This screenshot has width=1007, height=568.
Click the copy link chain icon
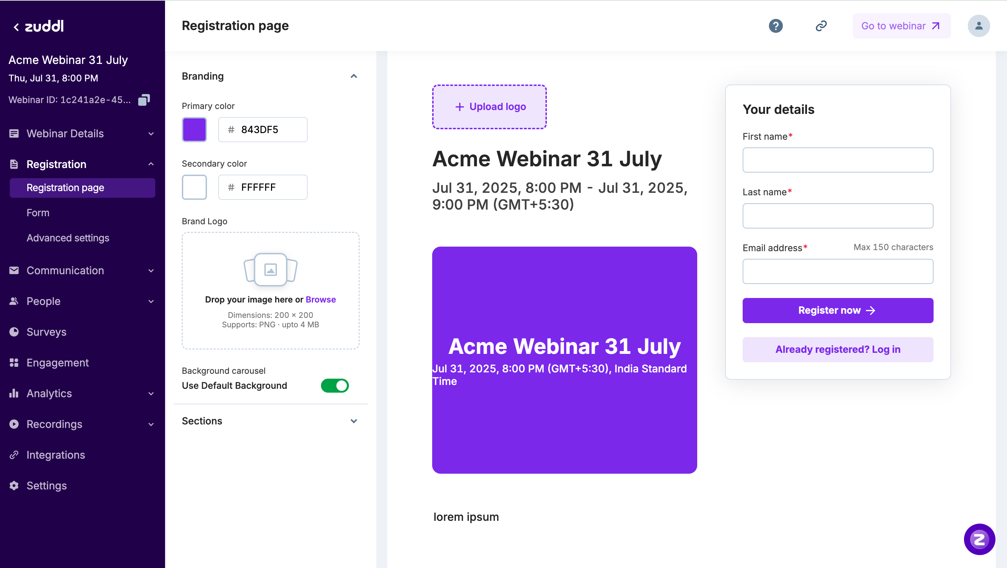(821, 26)
